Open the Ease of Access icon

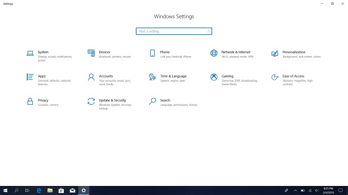(275, 77)
